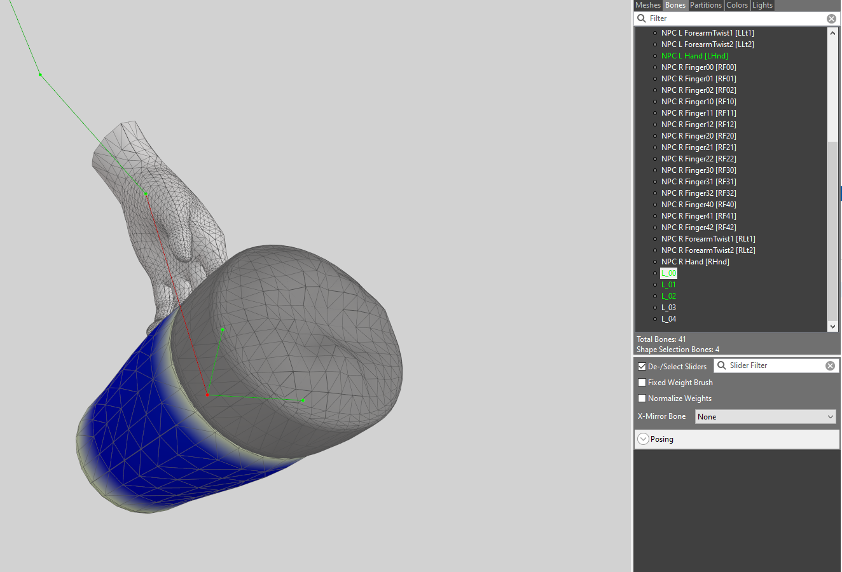842x572 pixels.
Task: Select bone NPC R Finger22 [RF22]
Action: pyautogui.click(x=699, y=159)
